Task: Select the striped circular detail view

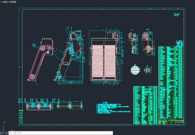Action: coord(135,70)
